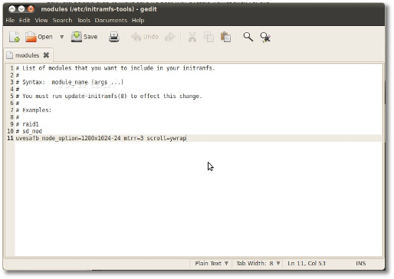Copy selection using the copy icon
Screen dimensions: 394x279
pos(208,37)
